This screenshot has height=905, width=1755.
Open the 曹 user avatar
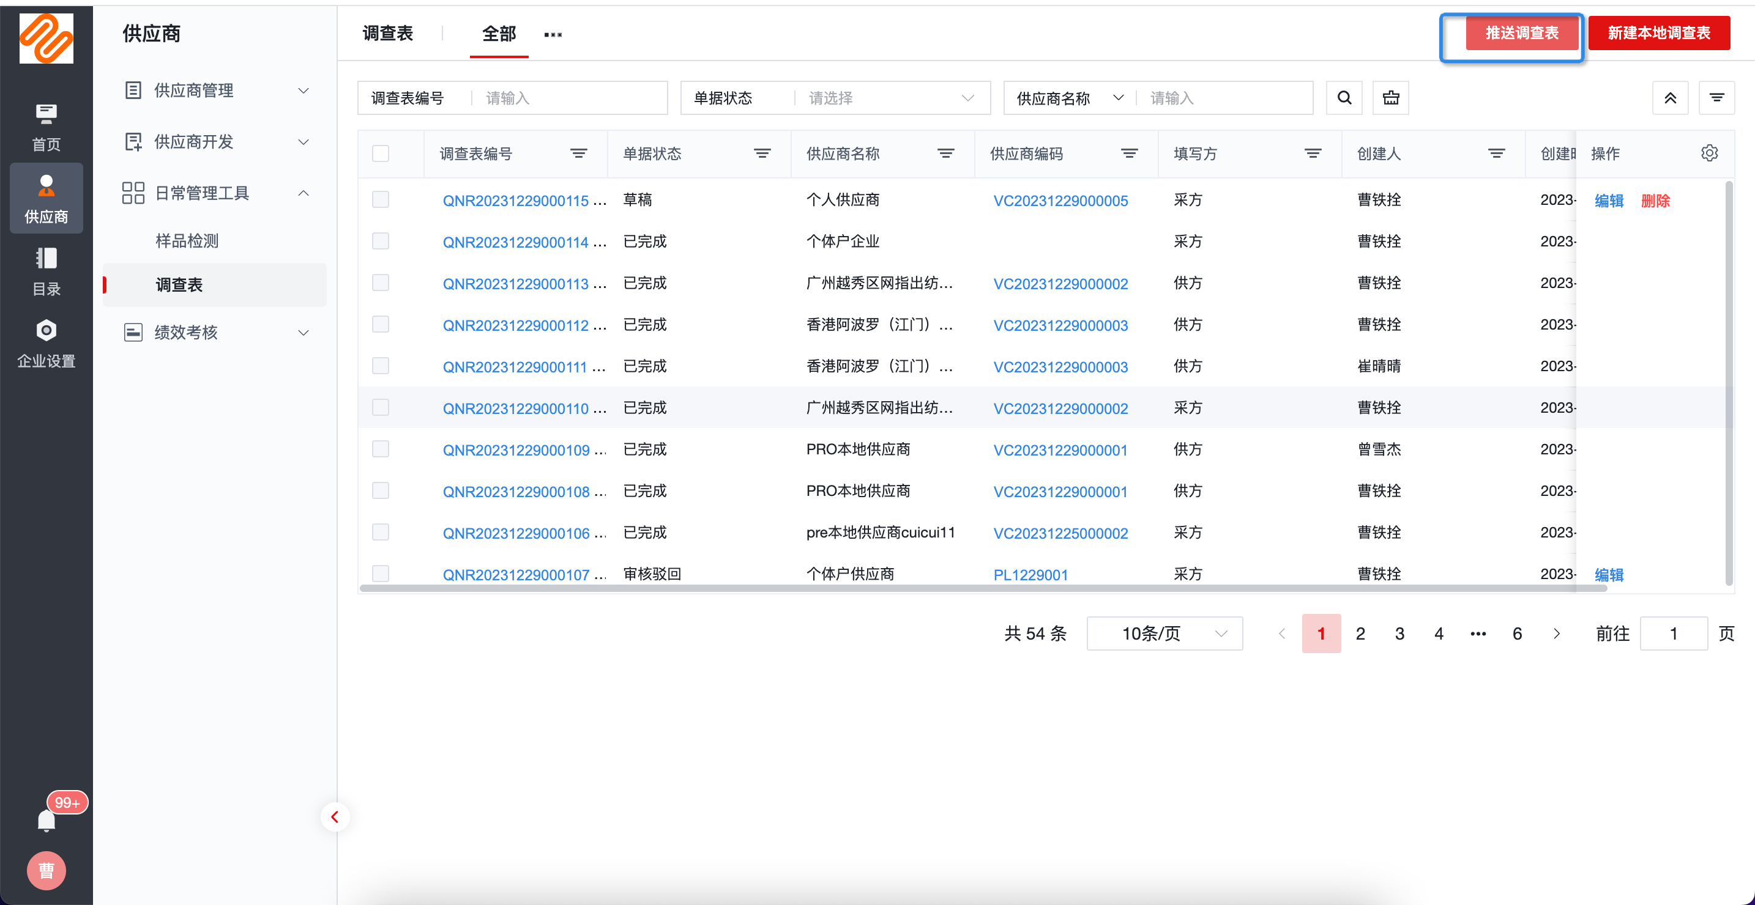click(47, 870)
